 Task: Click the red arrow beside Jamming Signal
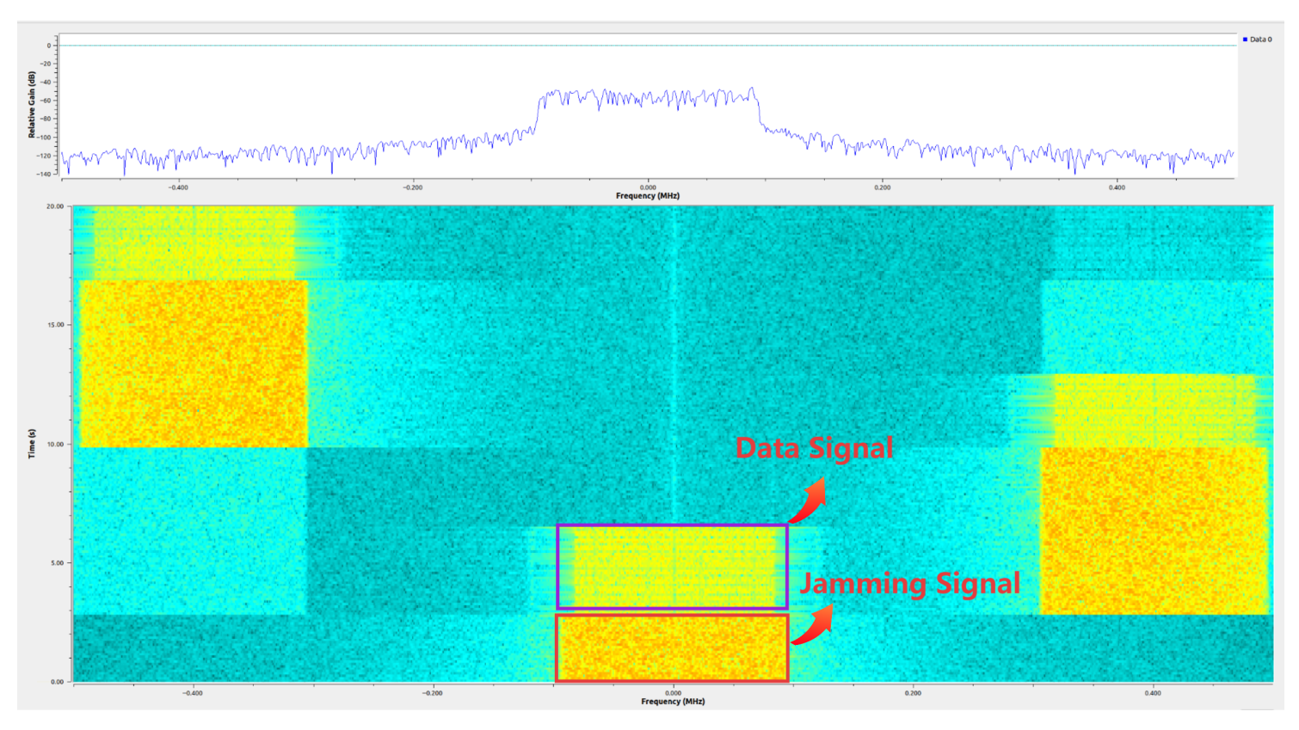(813, 625)
